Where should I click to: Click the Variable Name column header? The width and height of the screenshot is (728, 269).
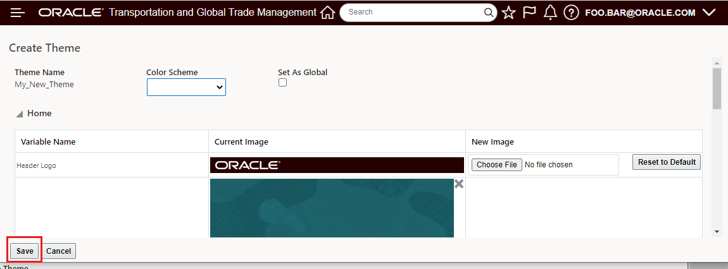[48, 141]
